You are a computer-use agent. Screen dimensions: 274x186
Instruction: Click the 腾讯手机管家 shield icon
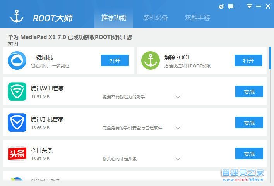pyautogui.click(x=17, y=122)
